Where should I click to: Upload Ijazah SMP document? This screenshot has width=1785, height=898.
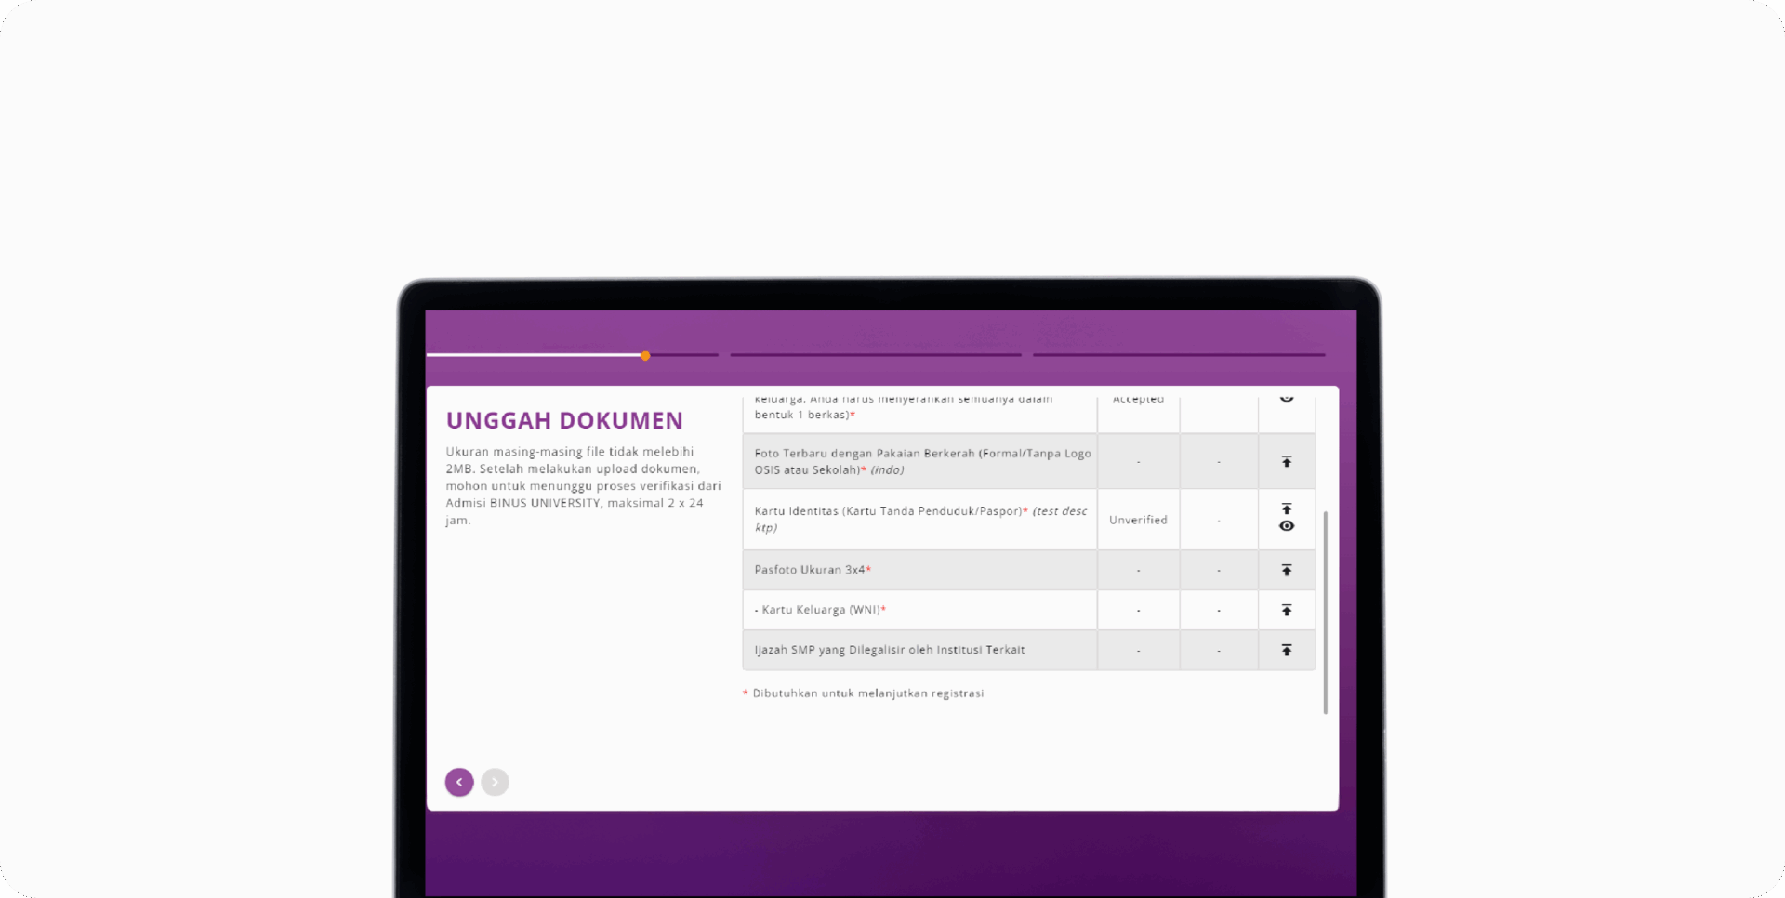[1287, 650]
